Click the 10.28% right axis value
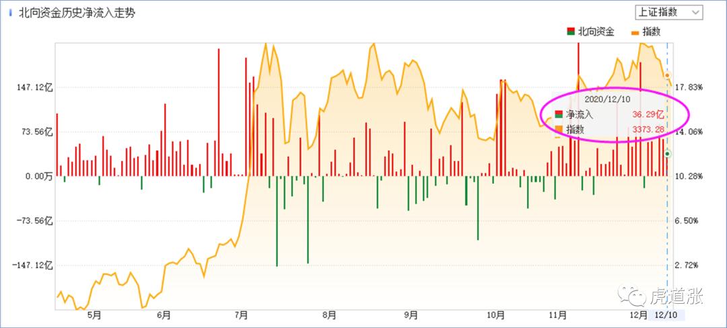The height and width of the screenshot is (328, 727). (x=689, y=176)
